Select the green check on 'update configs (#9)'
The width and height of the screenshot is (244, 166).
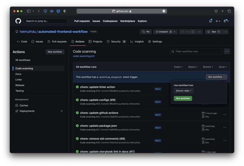tap(77, 100)
